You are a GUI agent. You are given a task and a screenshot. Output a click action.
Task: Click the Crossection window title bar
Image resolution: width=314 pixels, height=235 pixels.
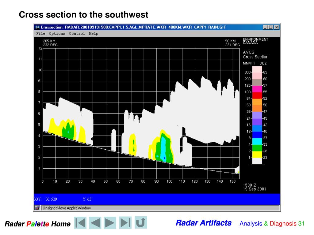(157, 27)
